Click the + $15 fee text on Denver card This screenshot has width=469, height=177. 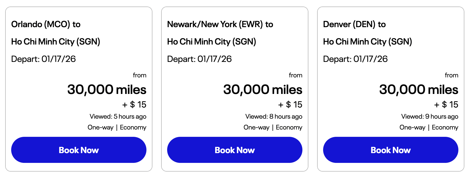pyautogui.click(x=446, y=105)
